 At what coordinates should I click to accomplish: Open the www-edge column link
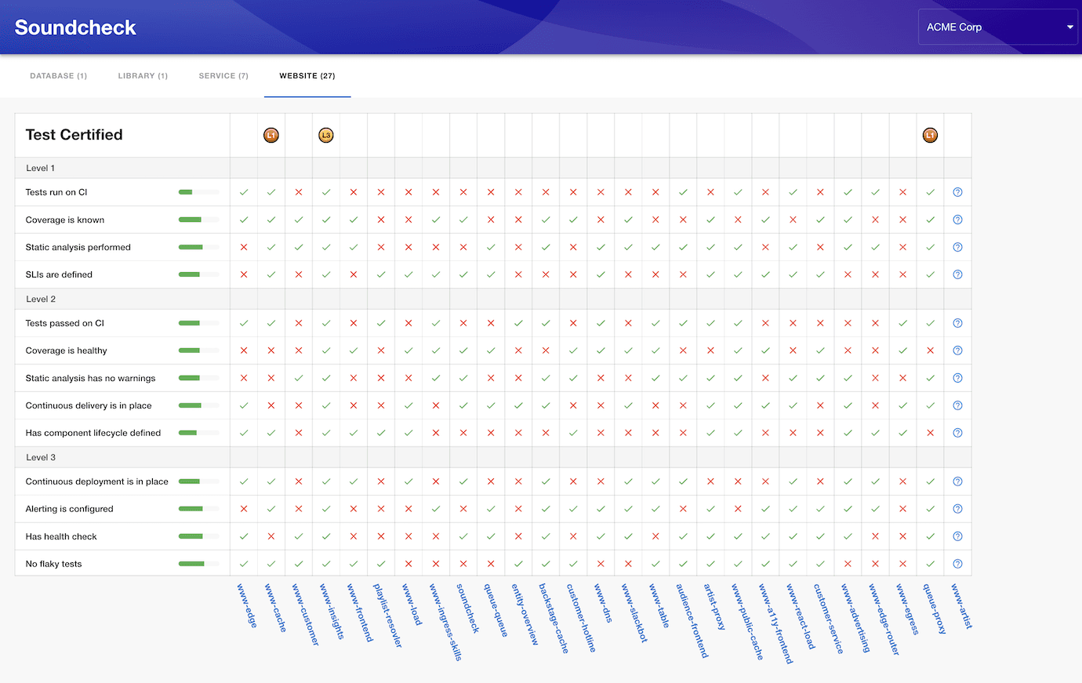(247, 605)
